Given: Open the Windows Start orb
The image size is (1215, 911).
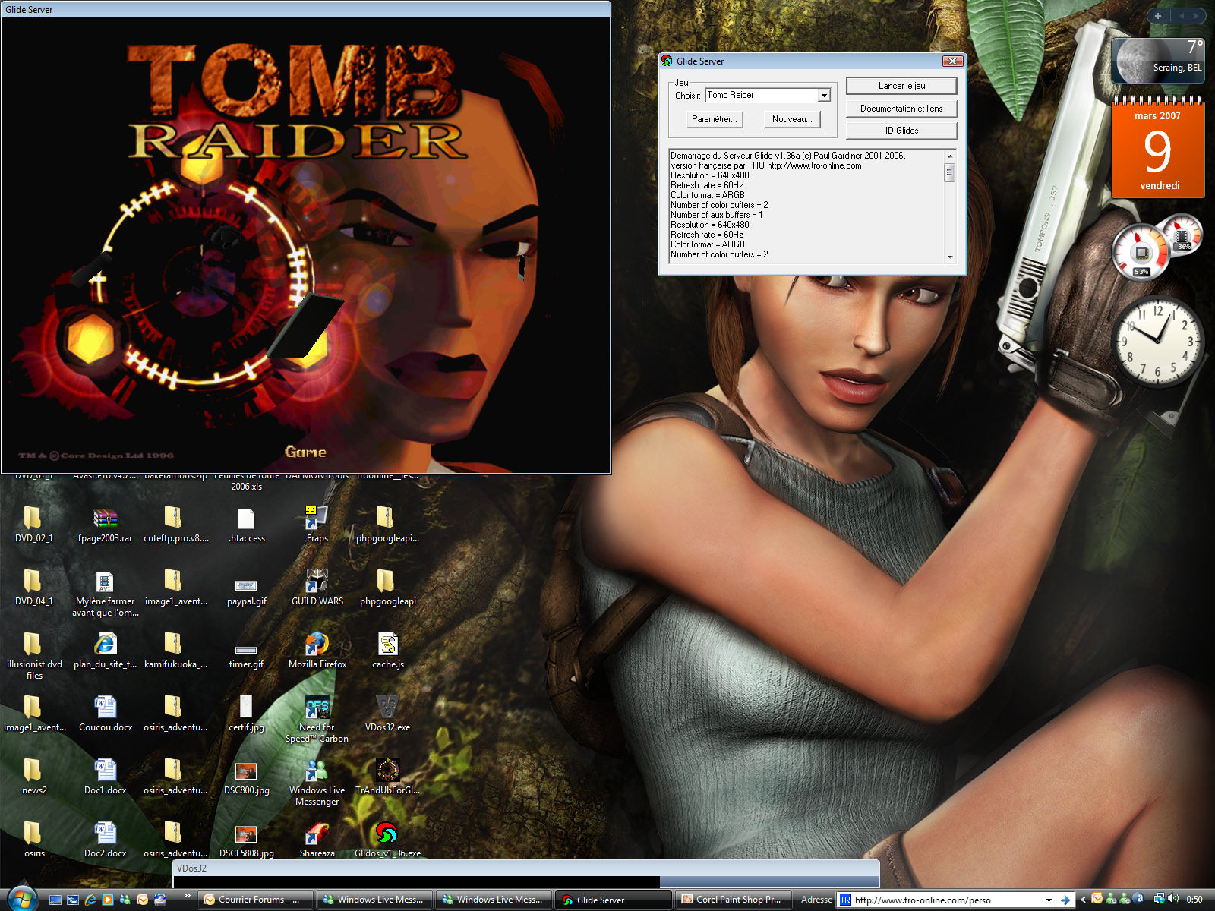Looking at the screenshot, I should pos(21,899).
